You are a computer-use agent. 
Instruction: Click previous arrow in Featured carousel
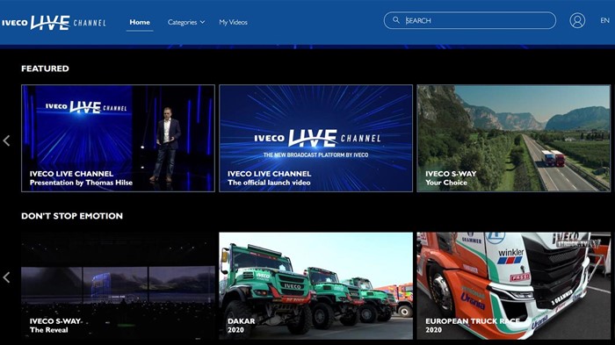click(6, 140)
